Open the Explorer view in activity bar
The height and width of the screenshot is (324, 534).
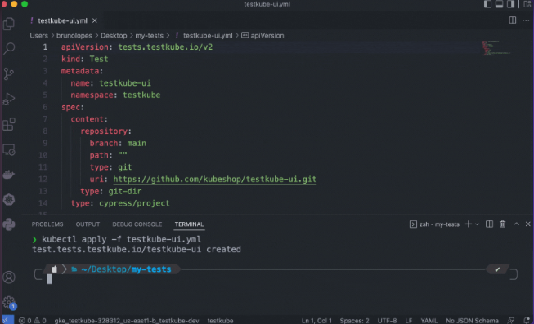pyautogui.click(x=9, y=24)
